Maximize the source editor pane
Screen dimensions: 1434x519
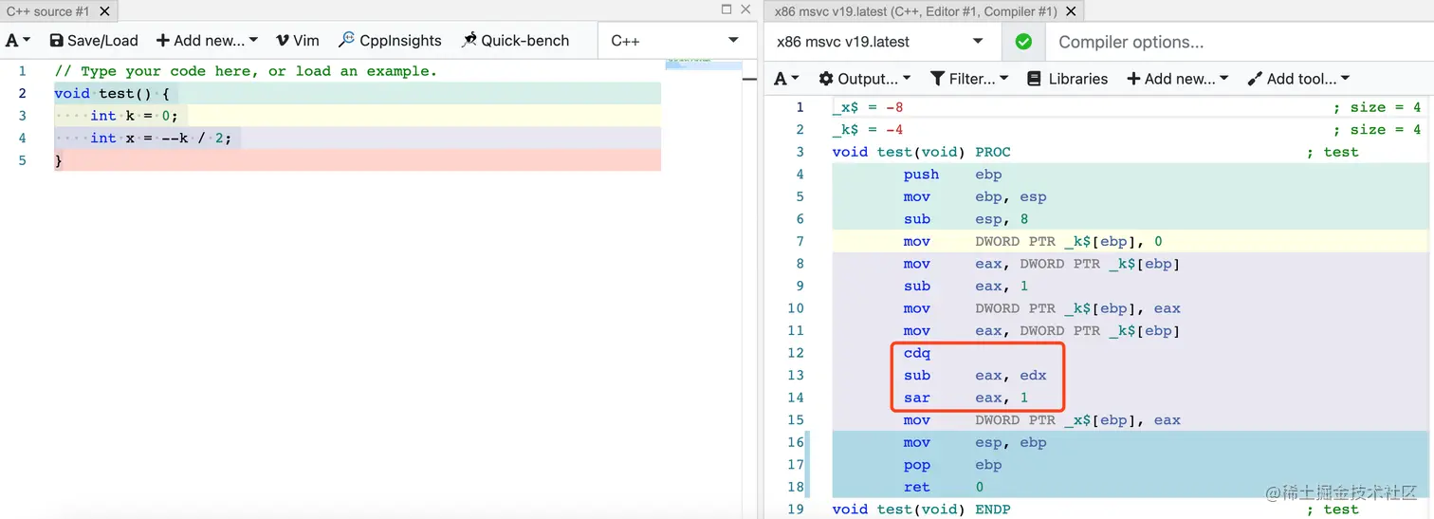726,9
